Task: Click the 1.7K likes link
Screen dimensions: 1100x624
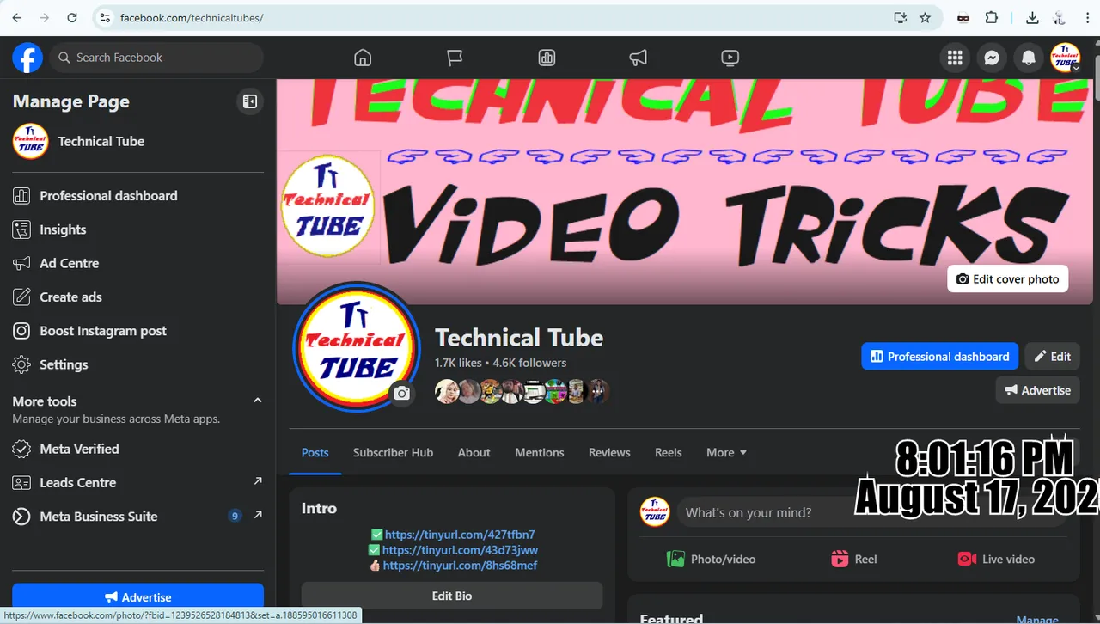Action: coord(458,363)
